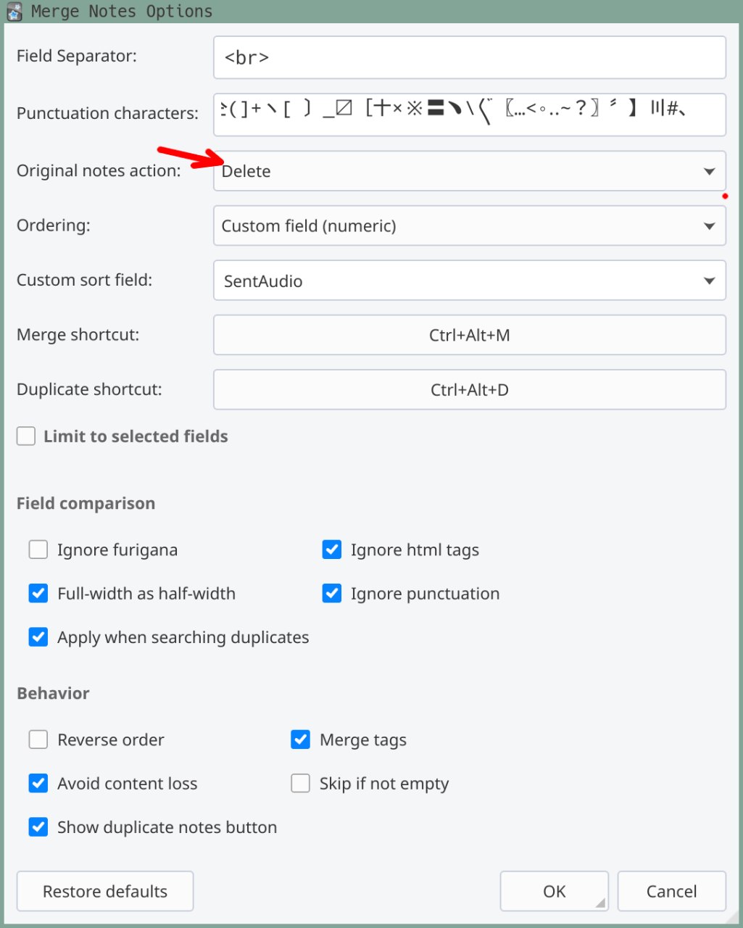Open the Original notes action dropdown
743x928 pixels.
tap(470, 171)
